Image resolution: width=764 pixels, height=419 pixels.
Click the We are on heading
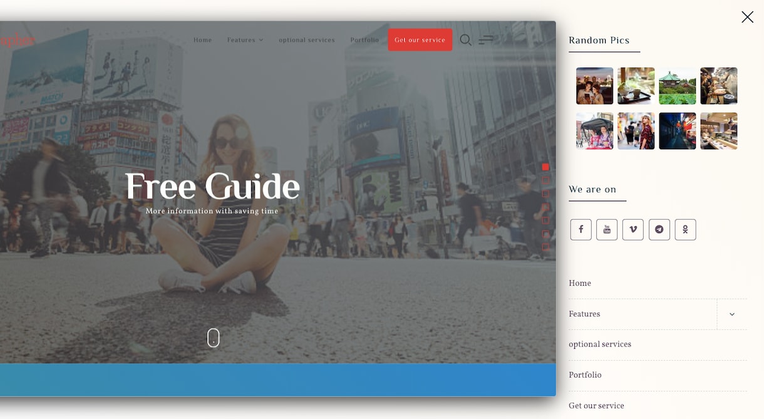tap(592, 189)
